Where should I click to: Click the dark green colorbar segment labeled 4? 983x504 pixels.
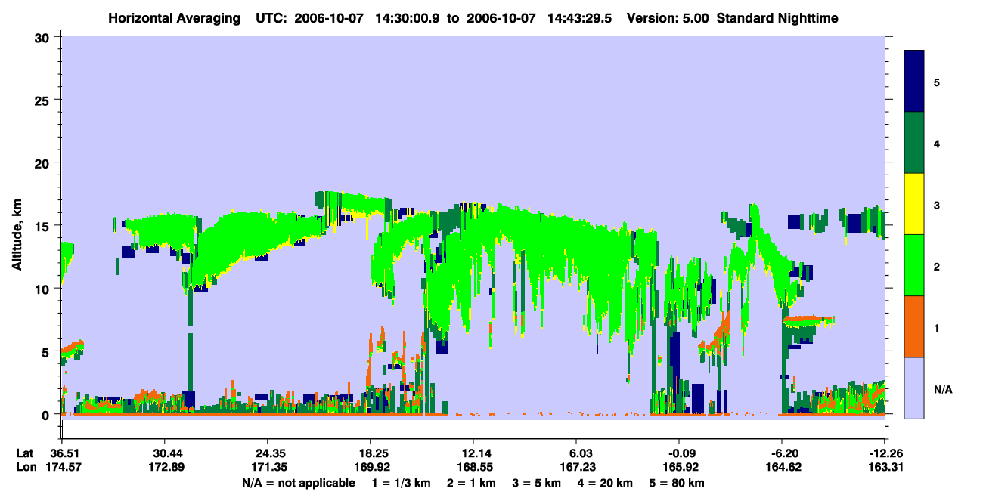[914, 143]
